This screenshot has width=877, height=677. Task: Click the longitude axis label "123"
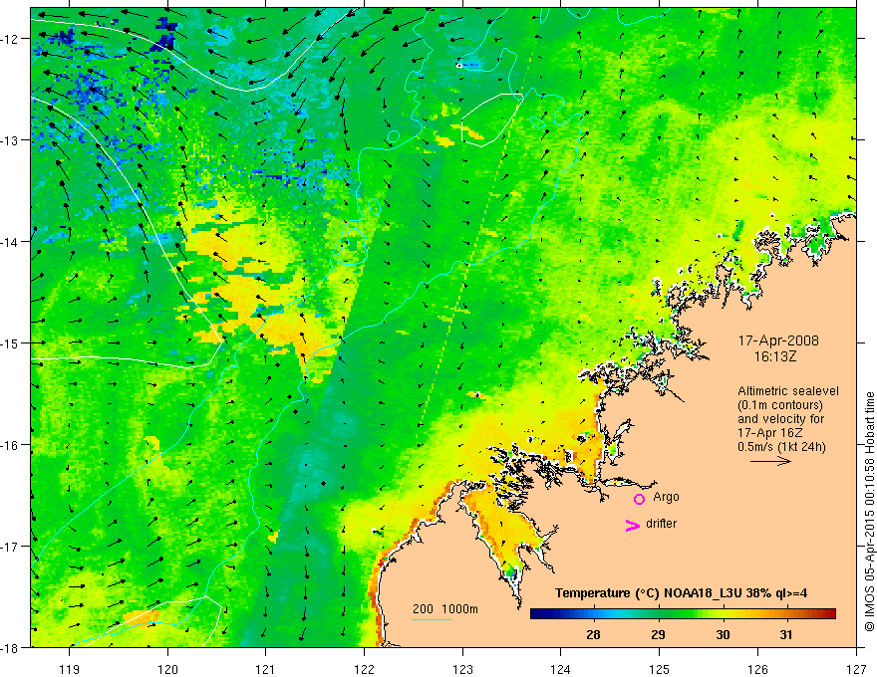point(462,669)
